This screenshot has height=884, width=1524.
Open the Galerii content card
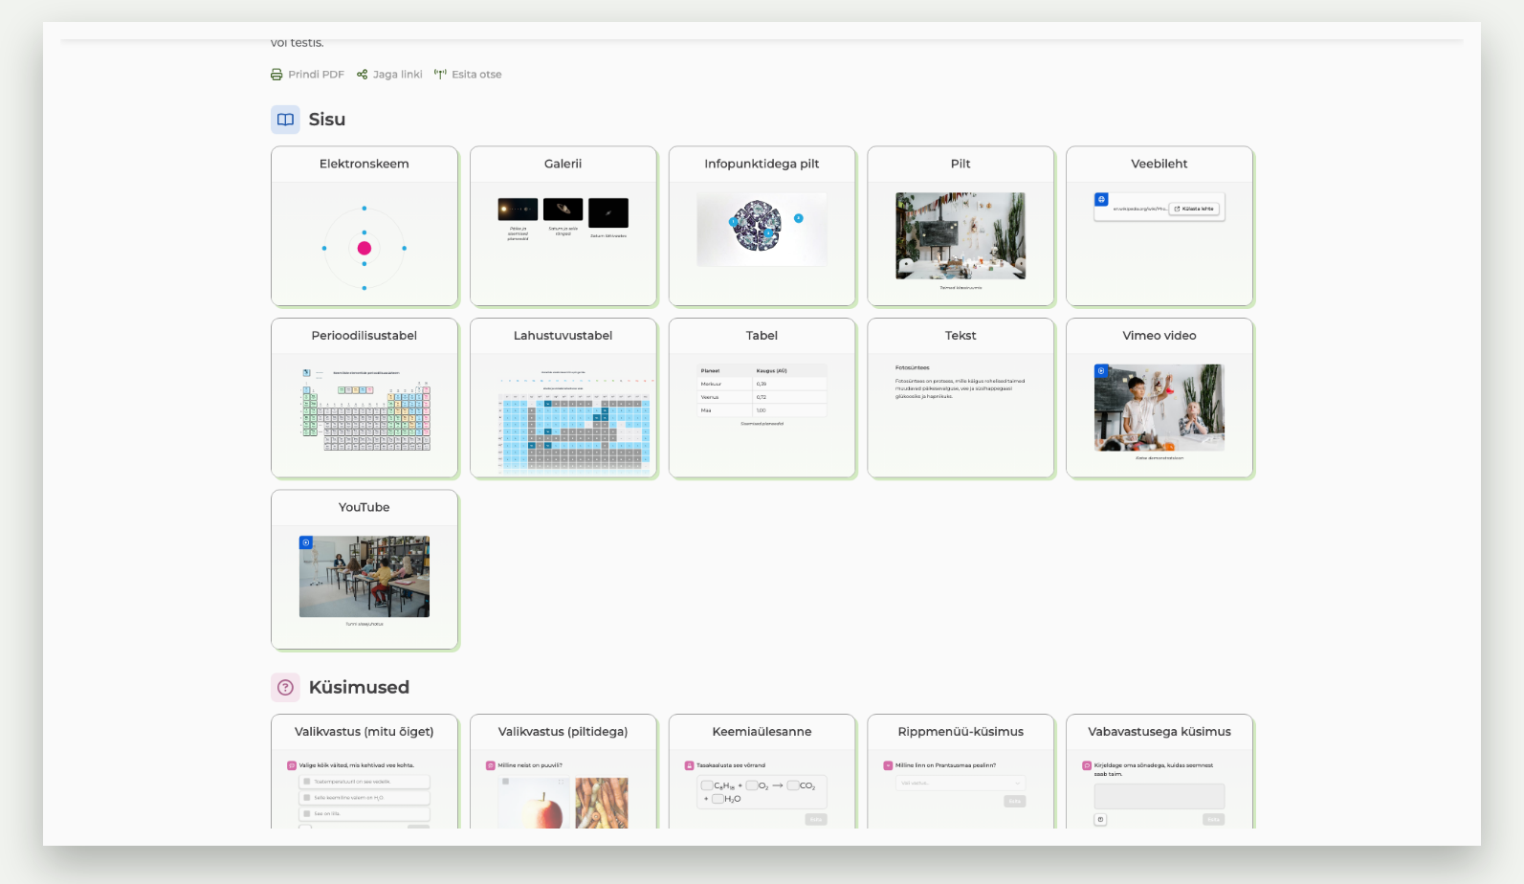(563, 226)
